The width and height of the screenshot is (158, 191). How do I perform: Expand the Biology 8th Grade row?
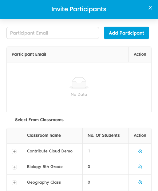[14, 167]
